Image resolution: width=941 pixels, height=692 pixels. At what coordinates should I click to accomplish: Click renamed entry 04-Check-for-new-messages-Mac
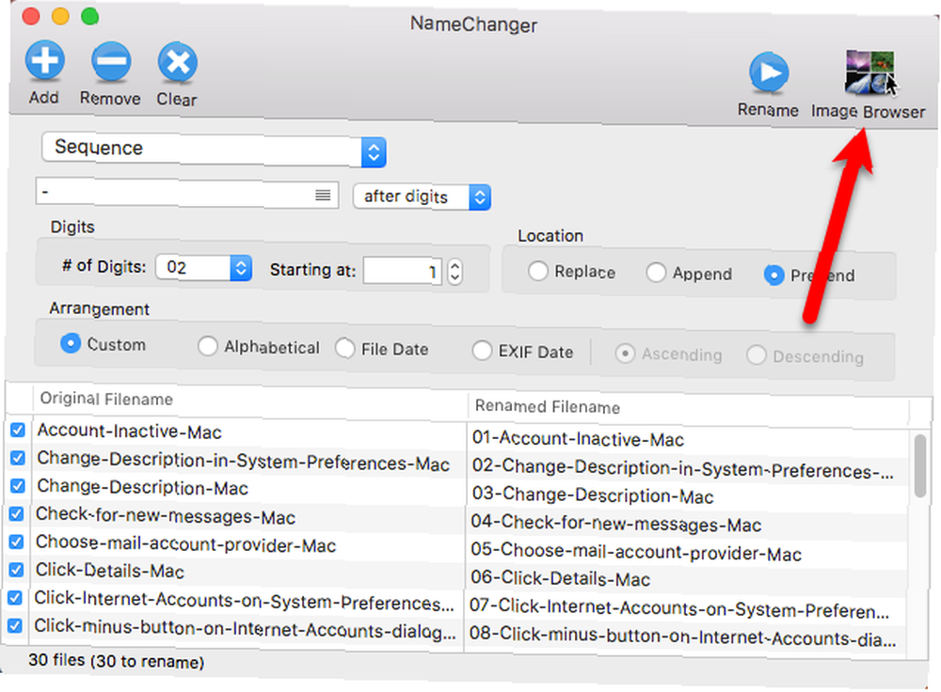(x=616, y=524)
